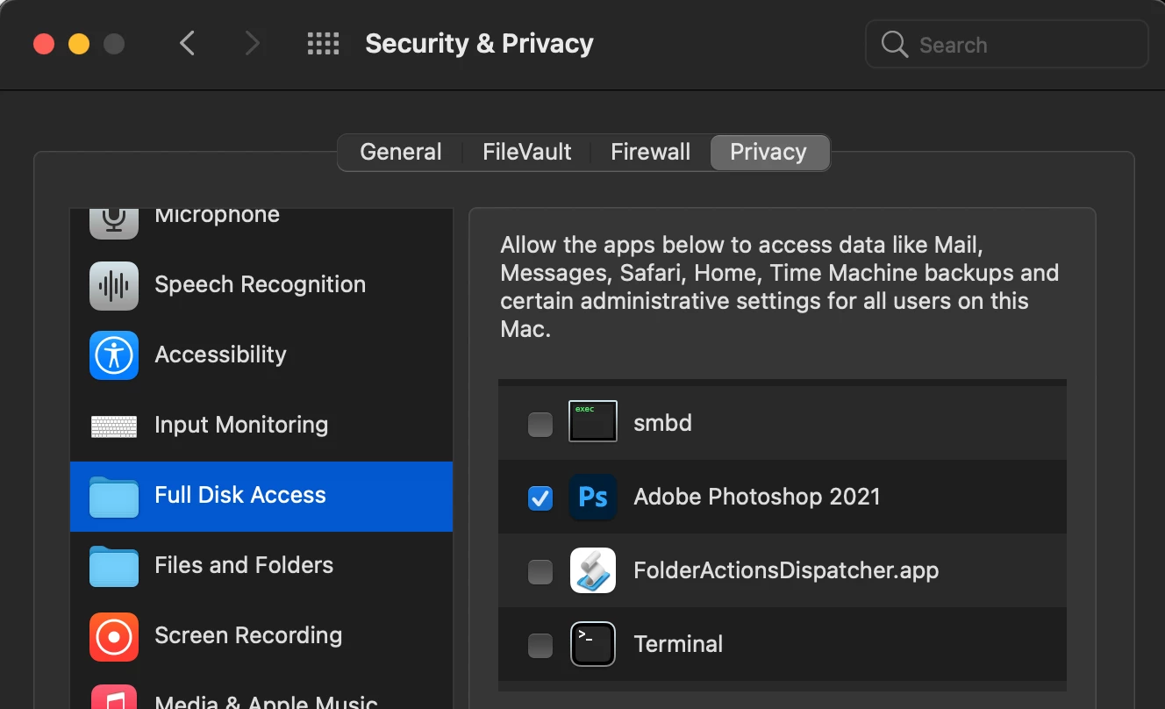1165x709 pixels.
Task: Click the Files and Folders icon
Action: 114,566
